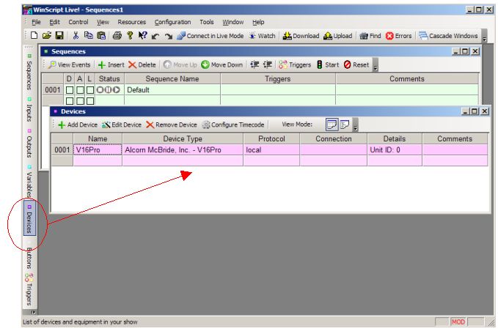
Task: Toggle L checkbox for Default sequence
Action: [90, 90]
